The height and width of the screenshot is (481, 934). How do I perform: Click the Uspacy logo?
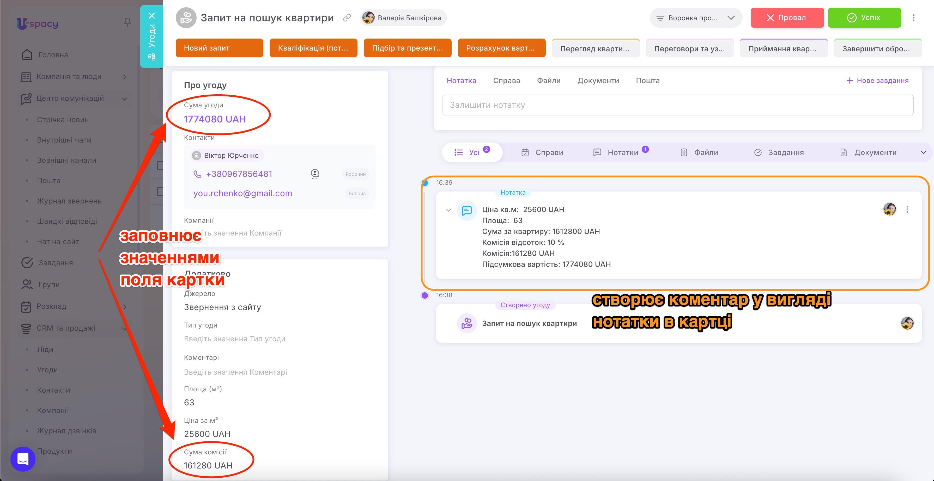(x=37, y=23)
